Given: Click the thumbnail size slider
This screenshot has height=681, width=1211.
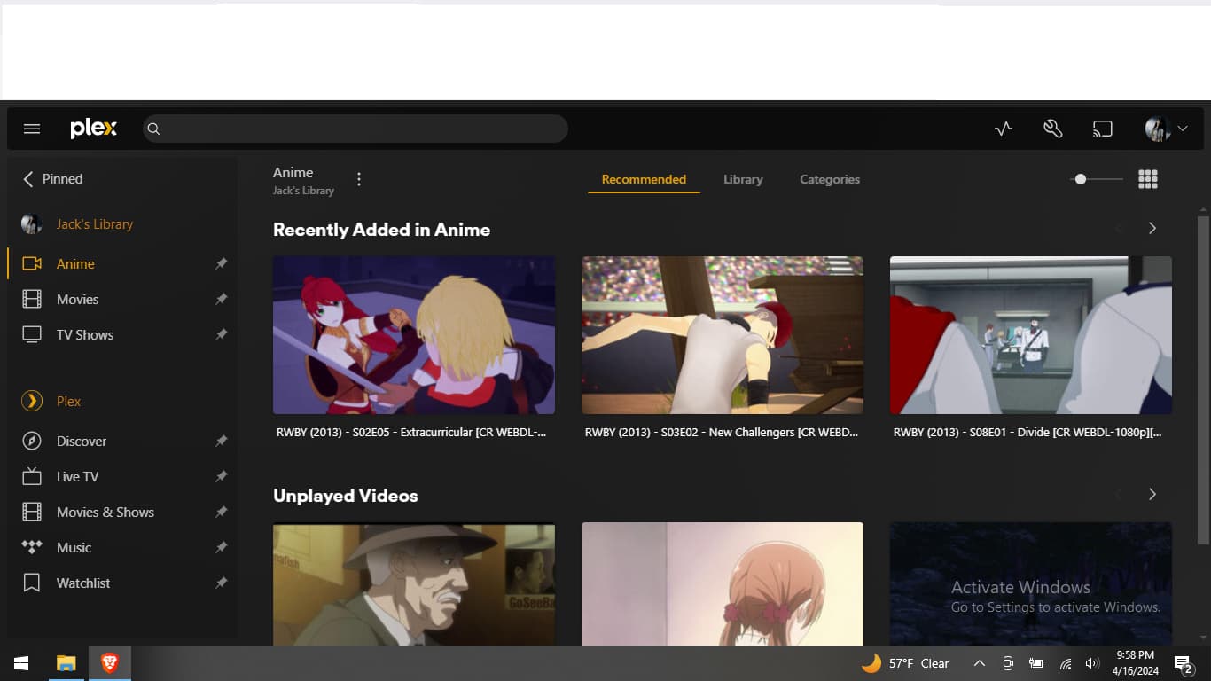Looking at the screenshot, I should pos(1098,179).
